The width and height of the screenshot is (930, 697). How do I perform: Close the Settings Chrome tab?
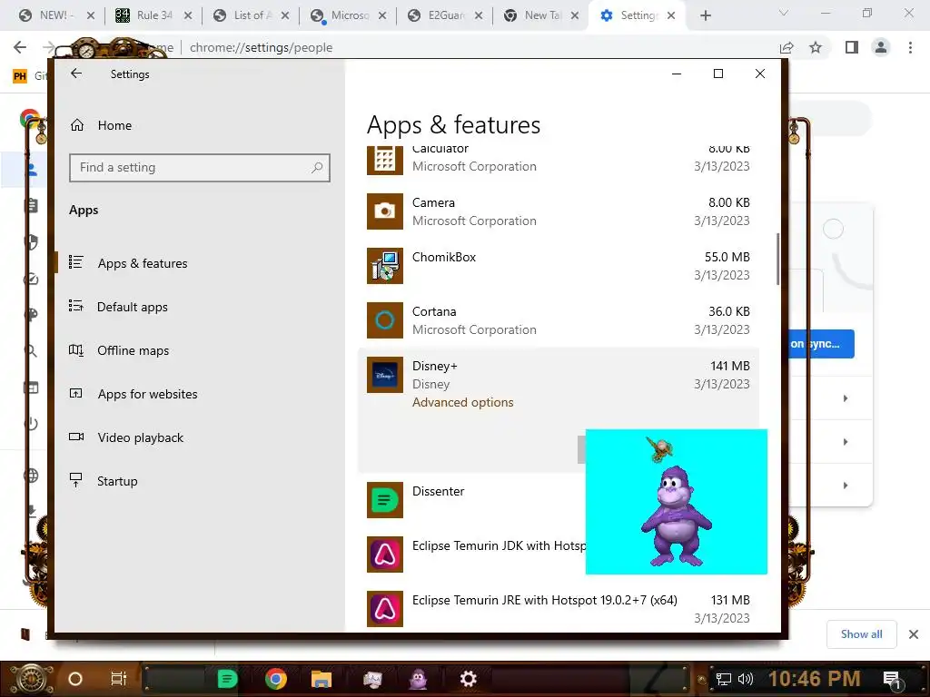(x=671, y=15)
